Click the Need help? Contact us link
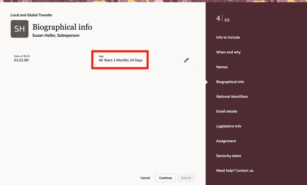 235,171
